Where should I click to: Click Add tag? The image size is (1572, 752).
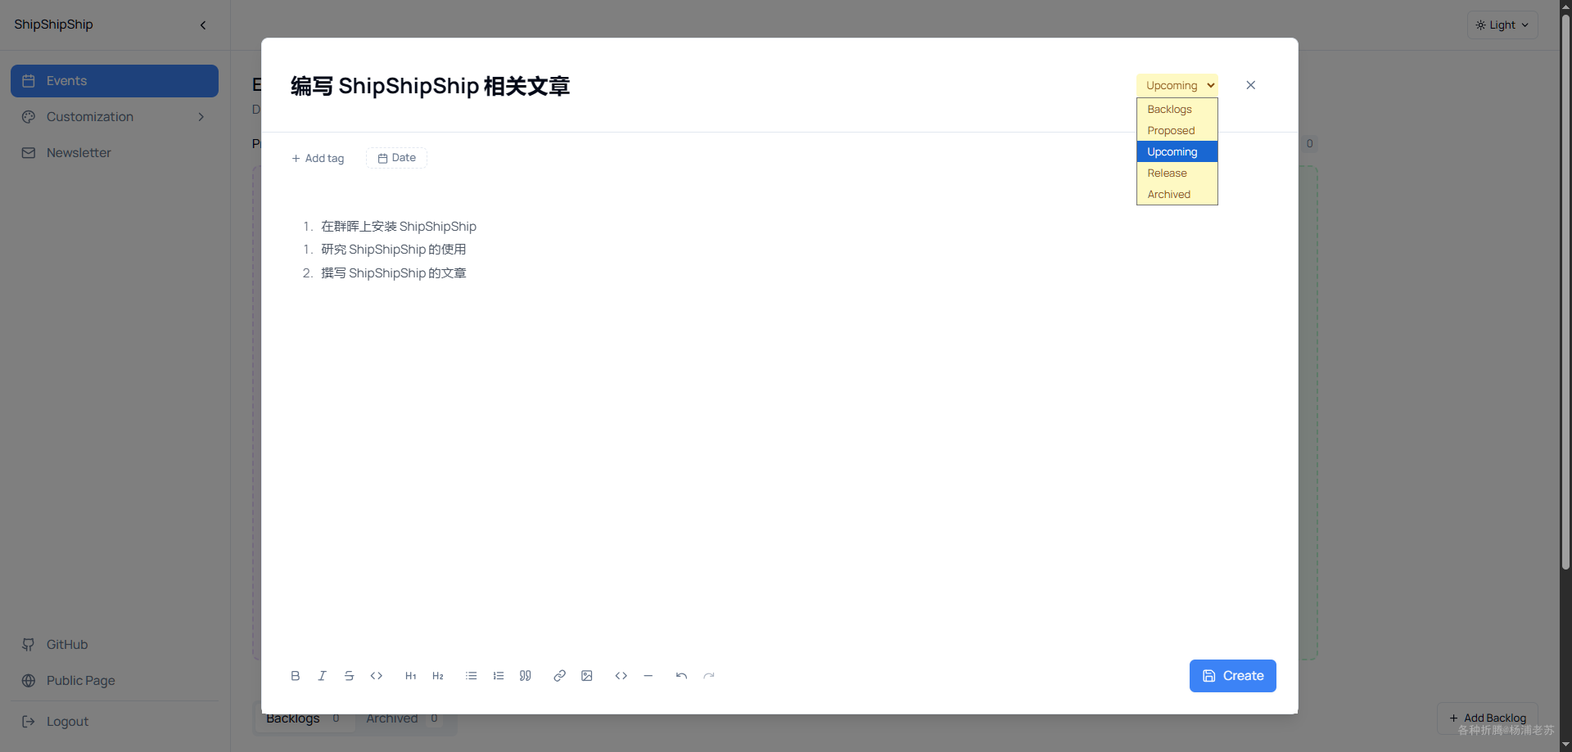click(318, 158)
